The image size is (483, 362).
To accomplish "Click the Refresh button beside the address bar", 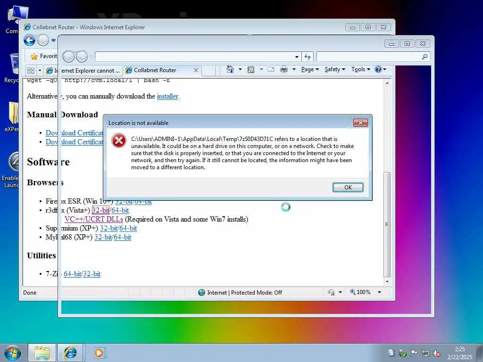I will pyautogui.click(x=308, y=57).
